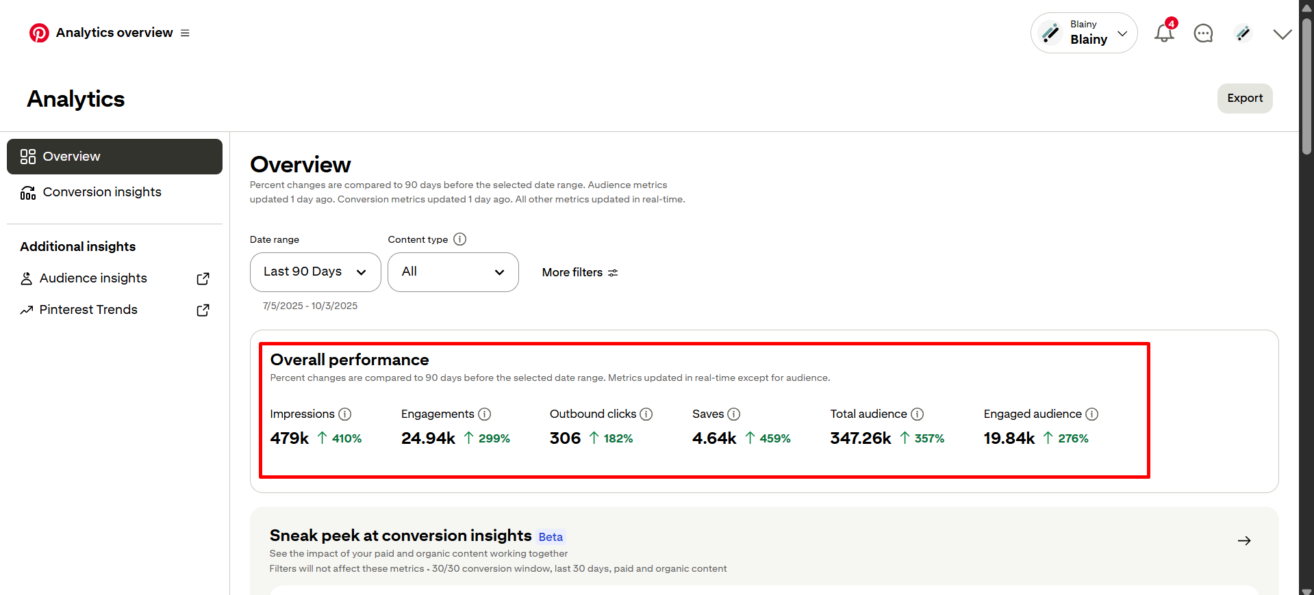Viewport: 1314px width, 595px height.
Task: Expand the Content type All dropdown
Action: pos(453,272)
